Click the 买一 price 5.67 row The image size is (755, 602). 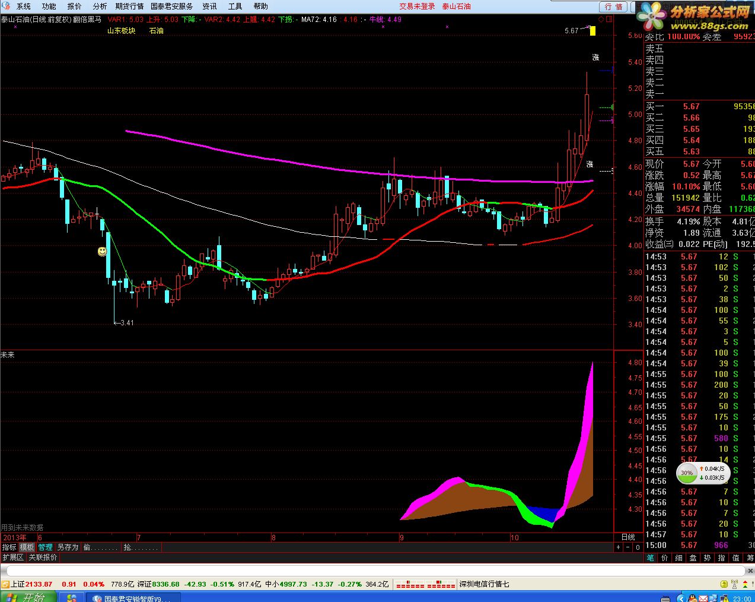pos(699,107)
